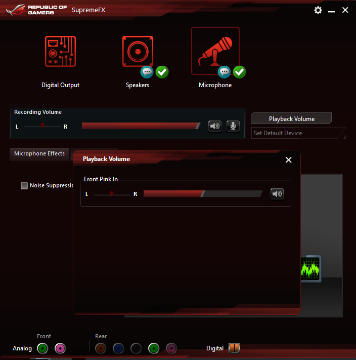Mute the Recording Volume speaker button
This screenshot has width=356, height=360.
215,126
